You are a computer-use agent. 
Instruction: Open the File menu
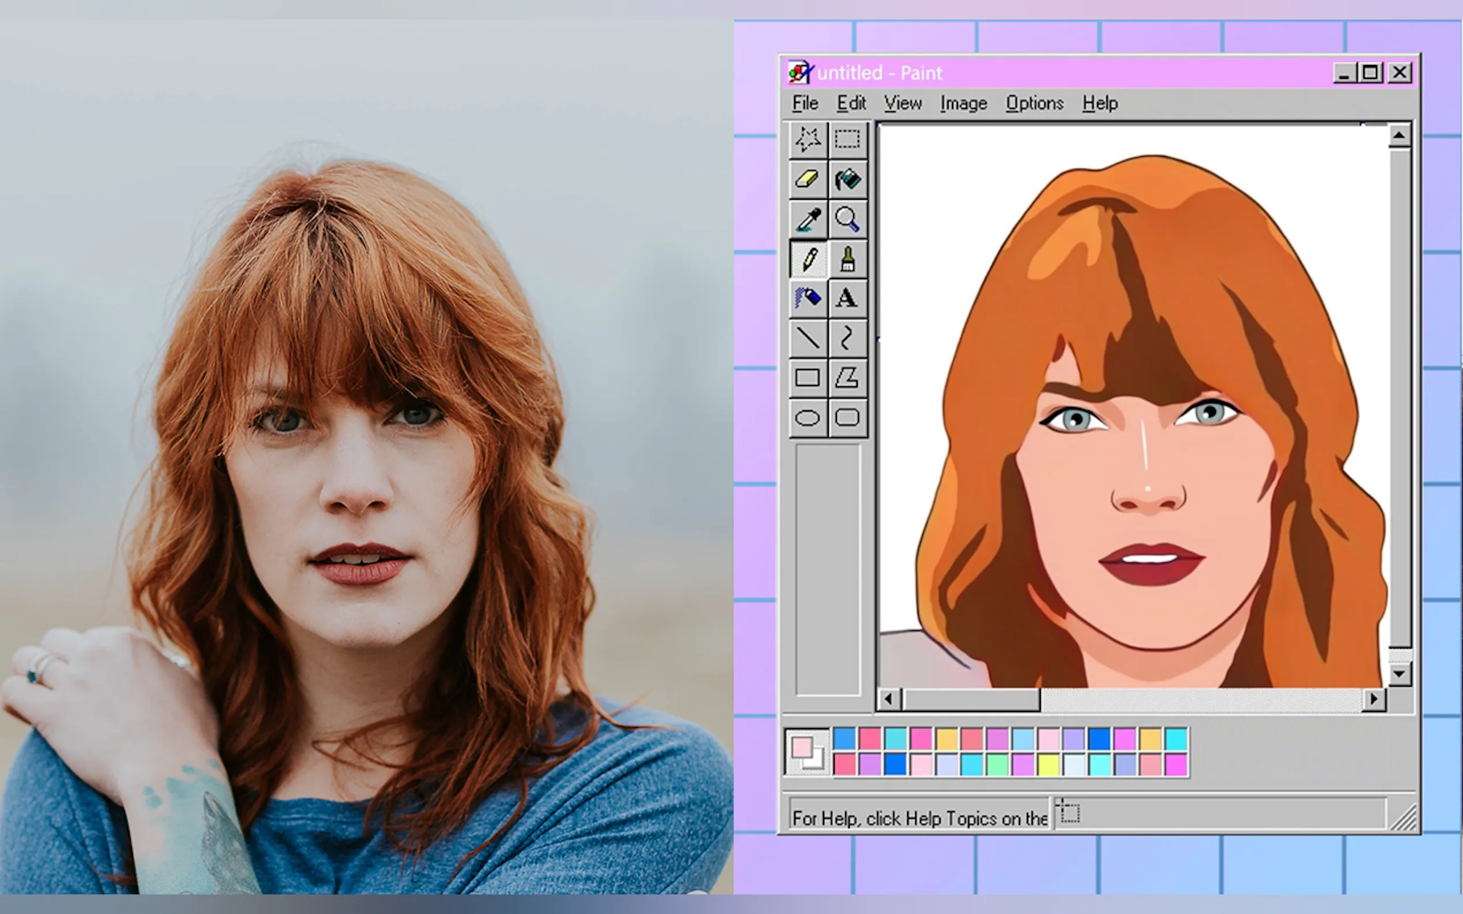(805, 104)
